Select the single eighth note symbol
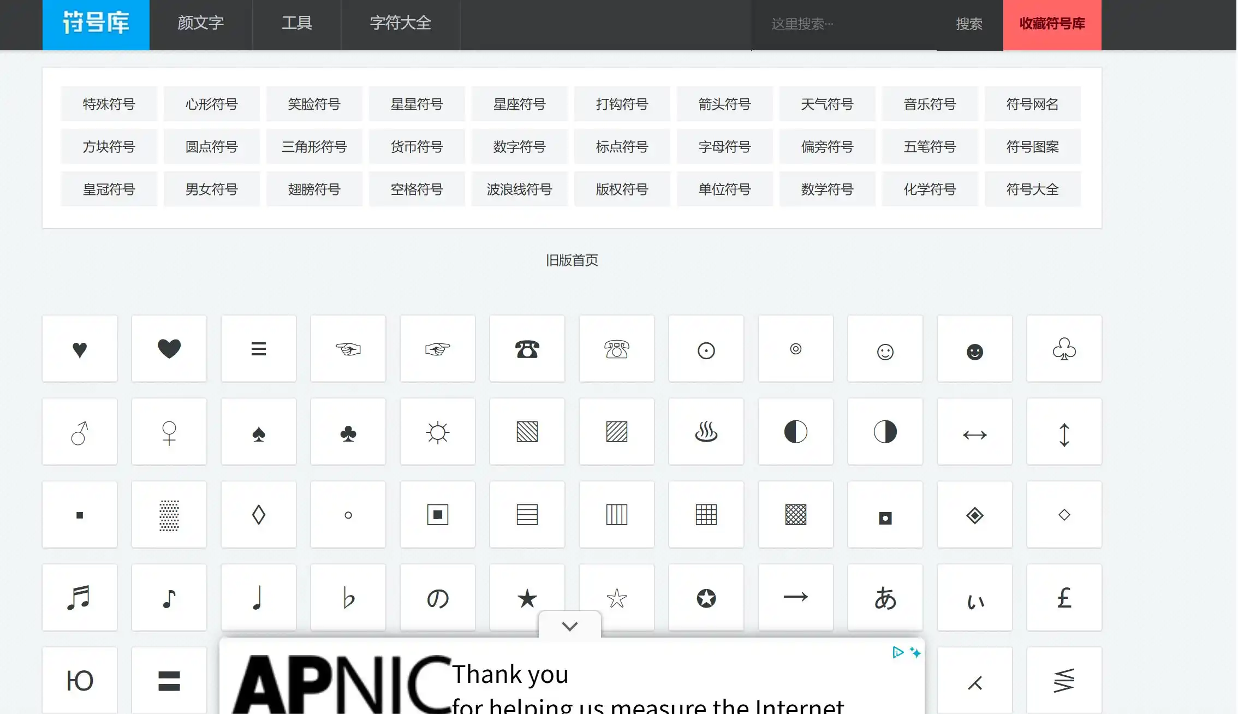The image size is (1238, 714). pyautogui.click(x=169, y=598)
